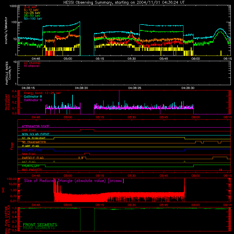
Task: Select the NON_SOLAR_EVENT flag label
Action: [35, 134]
